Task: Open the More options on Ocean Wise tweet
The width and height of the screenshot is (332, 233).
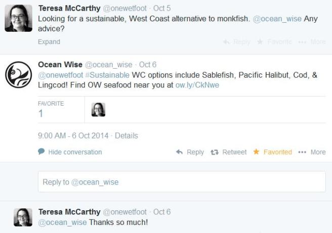Action: tap(312, 152)
